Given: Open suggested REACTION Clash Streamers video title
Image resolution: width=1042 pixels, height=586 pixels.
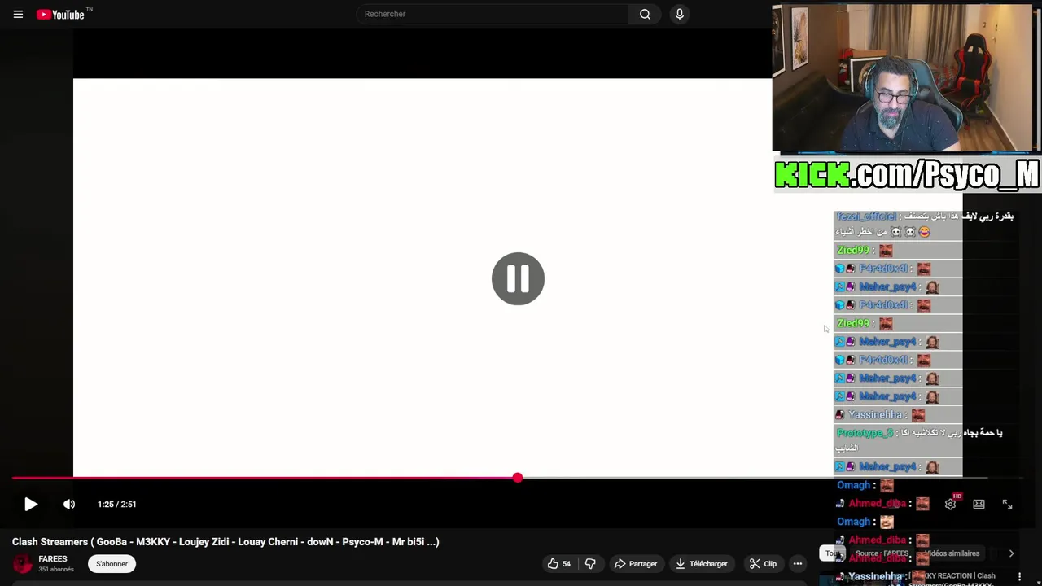Looking at the screenshot, I should pyautogui.click(x=952, y=579).
